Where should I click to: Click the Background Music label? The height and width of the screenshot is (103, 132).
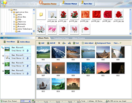[x=104, y=43]
